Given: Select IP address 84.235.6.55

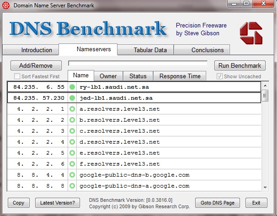Looking at the screenshot, I should pyautogui.click(x=39, y=87).
